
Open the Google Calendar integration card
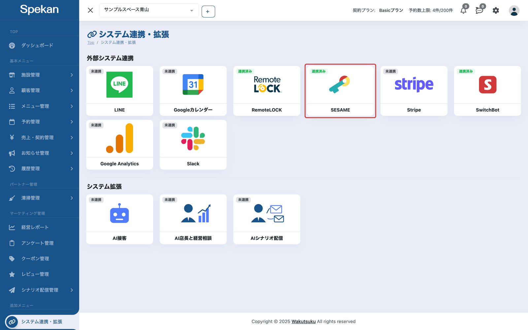click(193, 91)
